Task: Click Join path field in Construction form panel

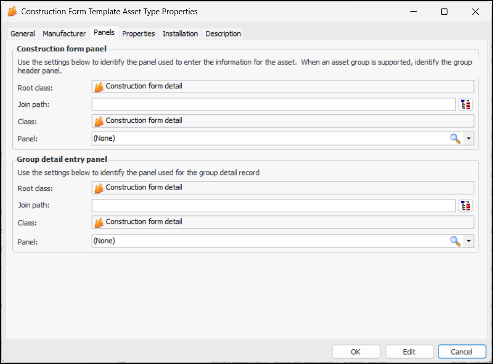Action: [273, 104]
